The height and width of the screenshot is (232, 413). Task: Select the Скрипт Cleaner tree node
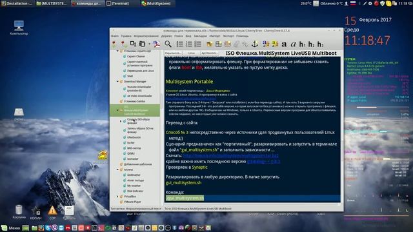pyautogui.click(x=136, y=56)
